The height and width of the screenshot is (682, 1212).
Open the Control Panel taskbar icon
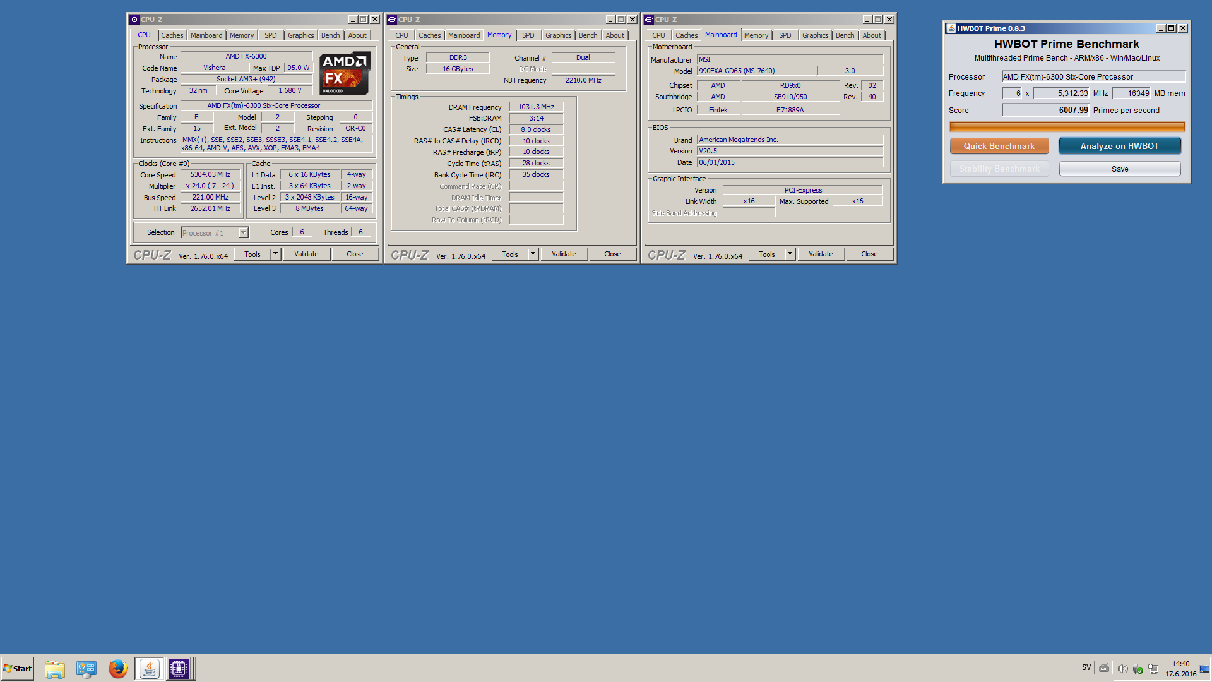coord(86,669)
